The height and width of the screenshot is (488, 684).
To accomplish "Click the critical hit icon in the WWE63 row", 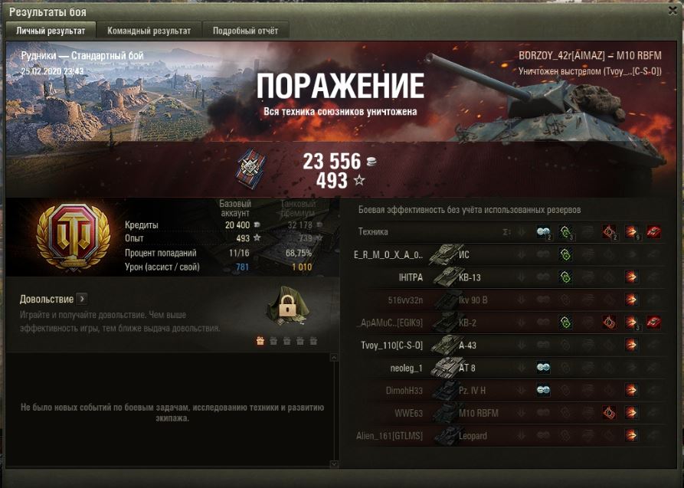I will 609,412.
